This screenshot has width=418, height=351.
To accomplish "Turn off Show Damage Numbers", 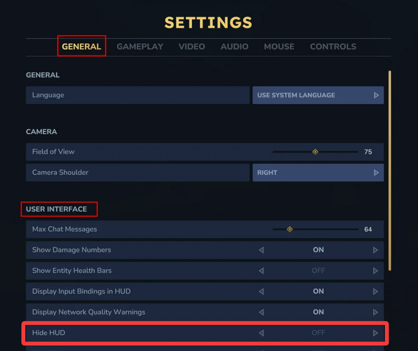I will 262,250.
